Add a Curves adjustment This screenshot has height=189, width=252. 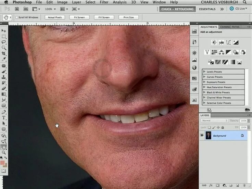tap(228, 42)
